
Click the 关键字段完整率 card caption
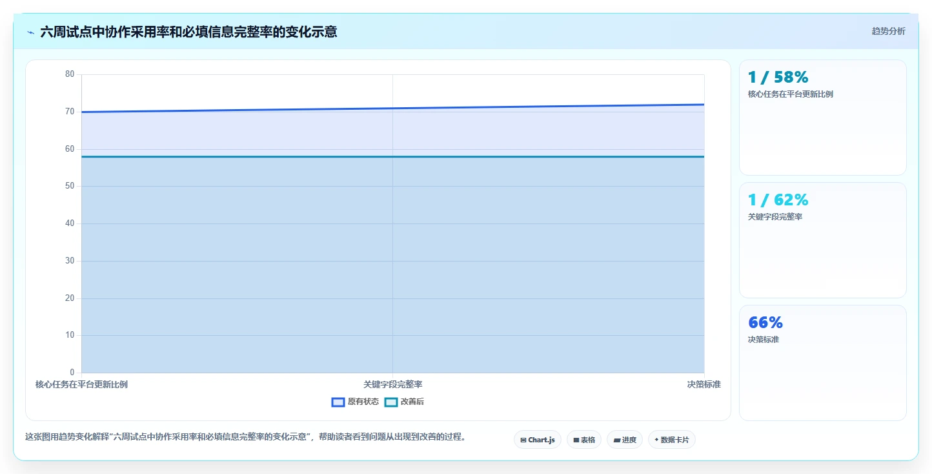[x=775, y=217]
